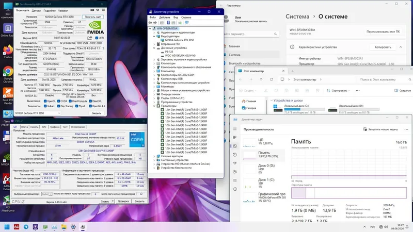Image resolution: width=413 pixels, height=232 pixels.
Task: Collapse Дисковые устройства node
Action: coord(154,48)
